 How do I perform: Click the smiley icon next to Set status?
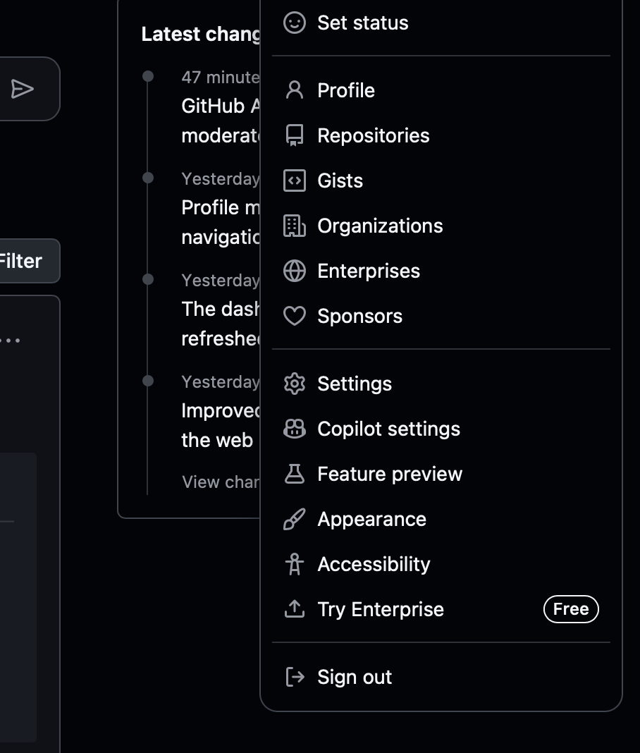click(295, 23)
